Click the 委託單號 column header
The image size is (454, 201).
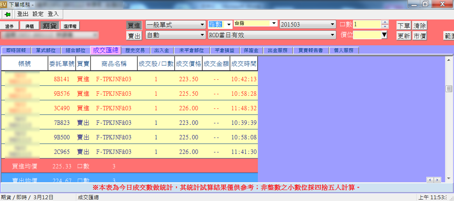[62, 64]
